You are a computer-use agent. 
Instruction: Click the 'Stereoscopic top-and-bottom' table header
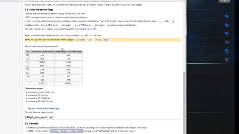(x=68, y=52)
